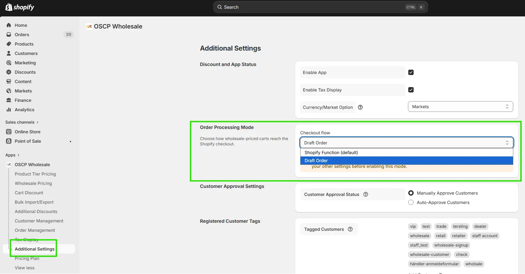Image resolution: width=525 pixels, height=274 pixels.
Task: Click the OSCP logo beside page title
Action: tap(89, 26)
